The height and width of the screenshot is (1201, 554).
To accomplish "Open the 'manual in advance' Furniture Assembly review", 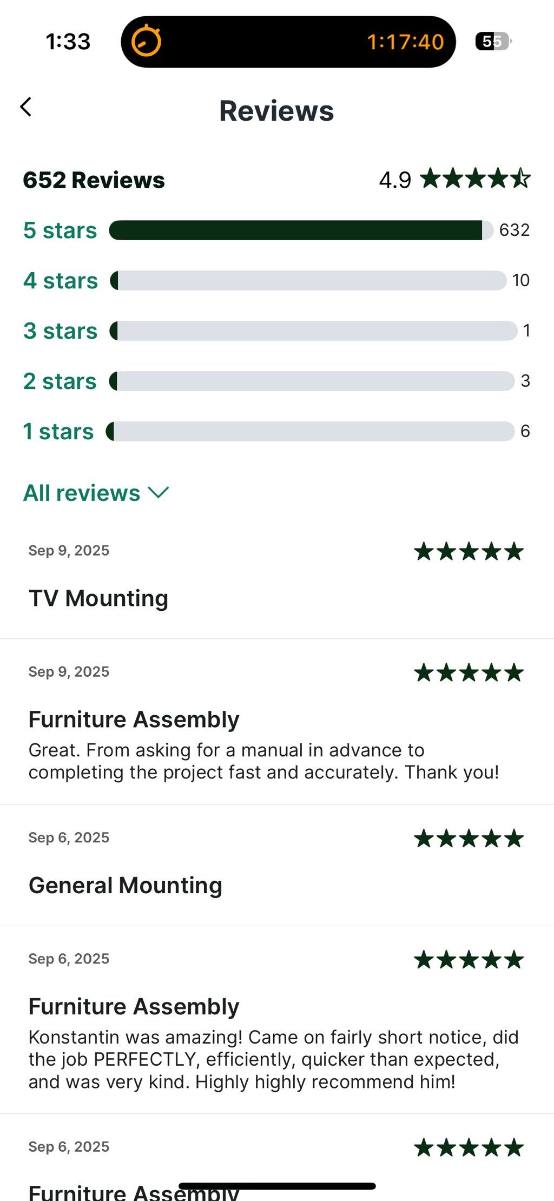I will click(277, 722).
